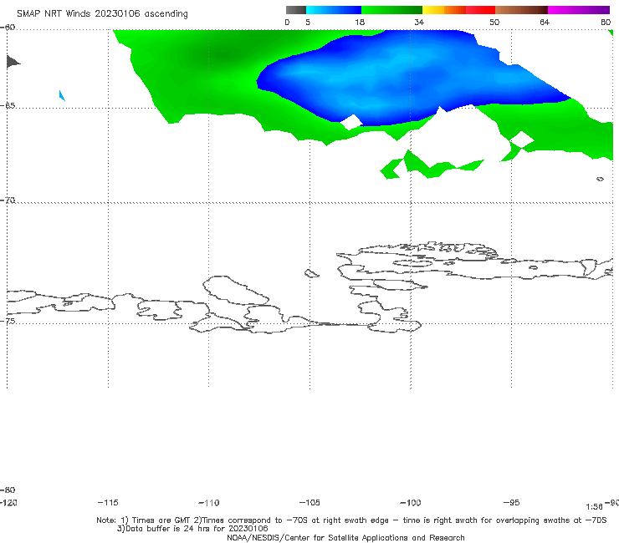This screenshot has width=619, height=543.
Task: Click the "3)Data buffer is 24 hrs" note
Action: [x=192, y=529]
